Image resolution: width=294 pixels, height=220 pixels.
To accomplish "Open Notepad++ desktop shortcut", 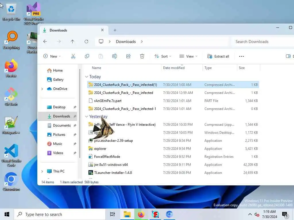I will click(11, 125).
